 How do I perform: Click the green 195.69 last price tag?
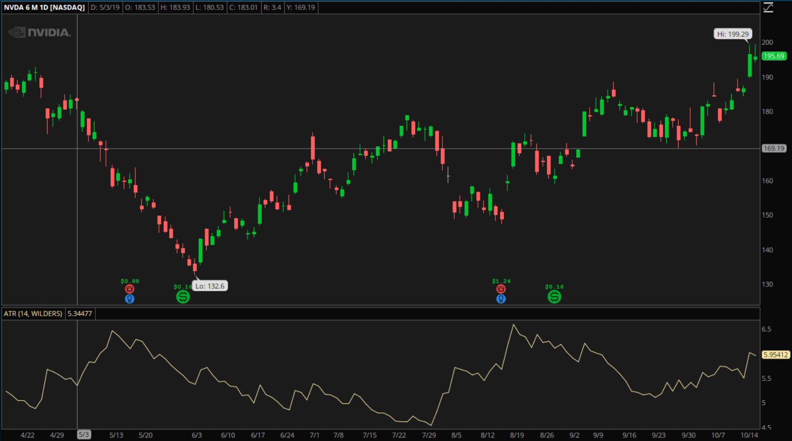[774, 56]
